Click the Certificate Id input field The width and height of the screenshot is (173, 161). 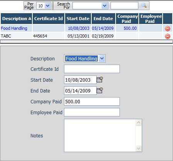coord(92,69)
